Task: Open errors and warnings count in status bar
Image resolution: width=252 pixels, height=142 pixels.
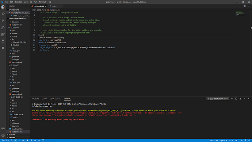Action: (x=5, y=141)
